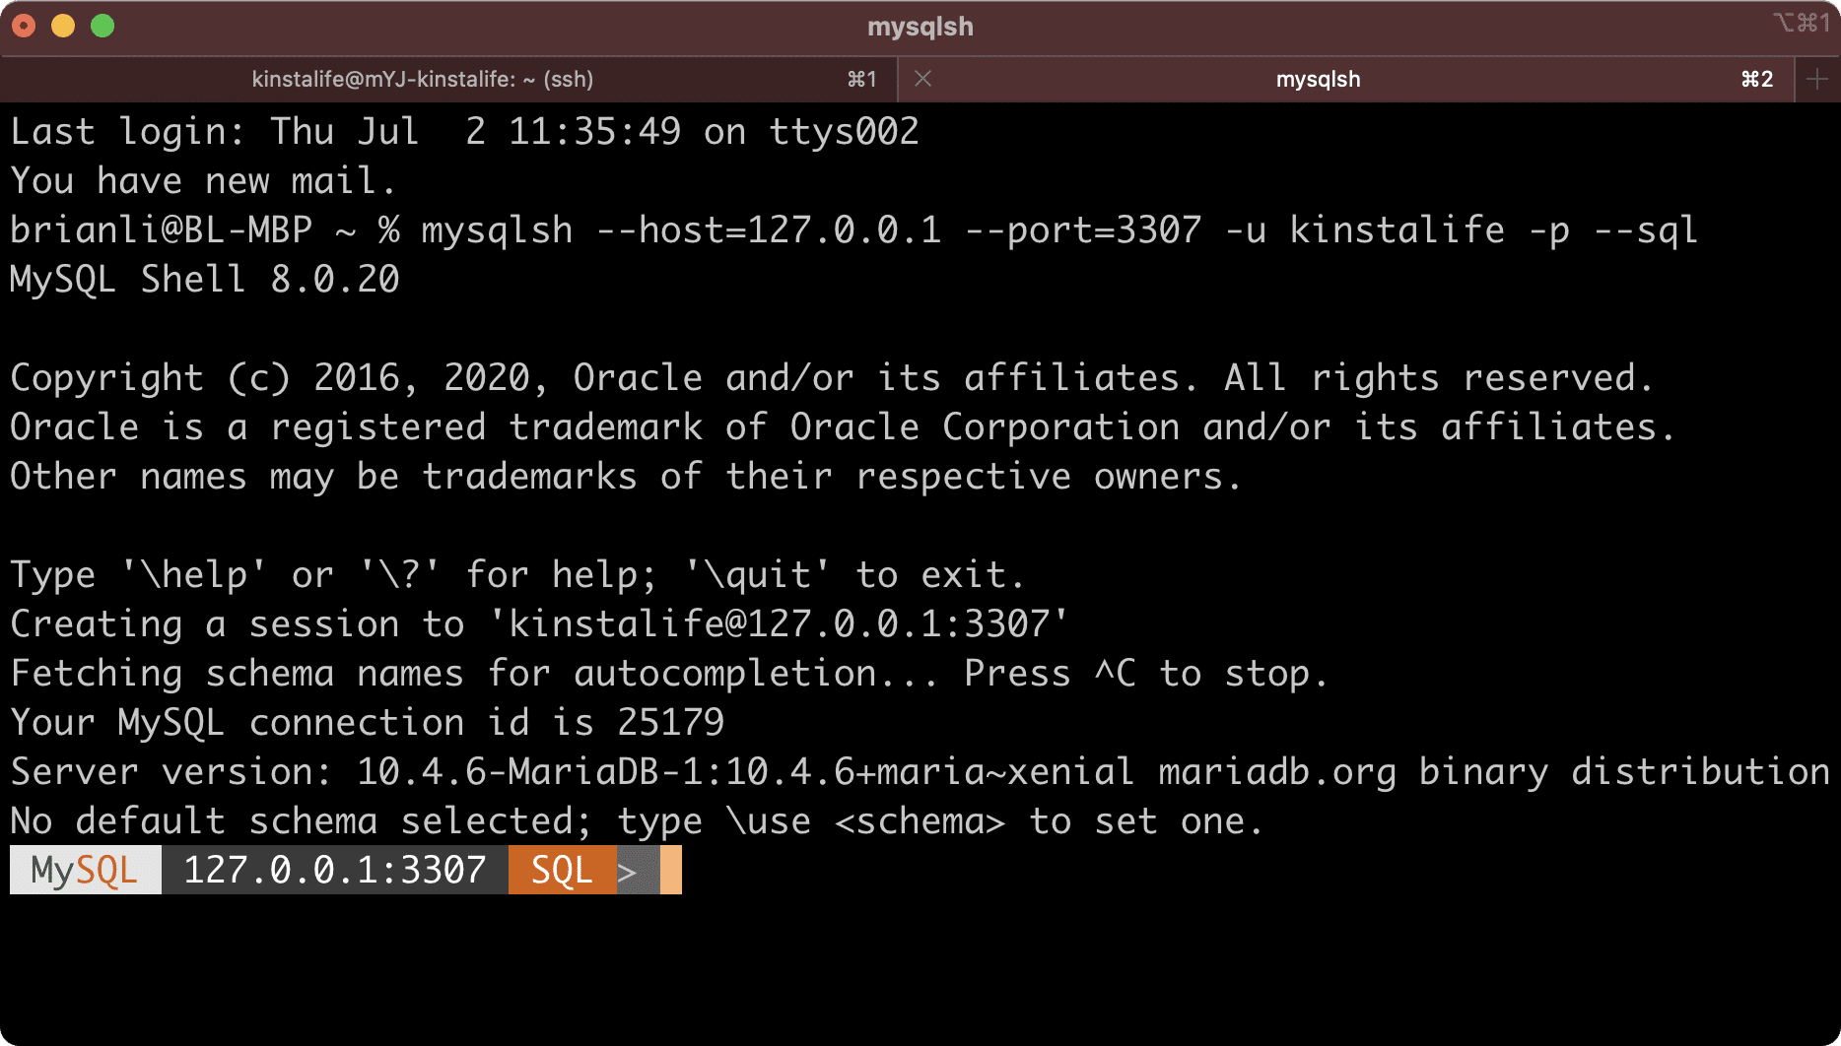Click the red close button
The image size is (1841, 1046).
(24, 27)
